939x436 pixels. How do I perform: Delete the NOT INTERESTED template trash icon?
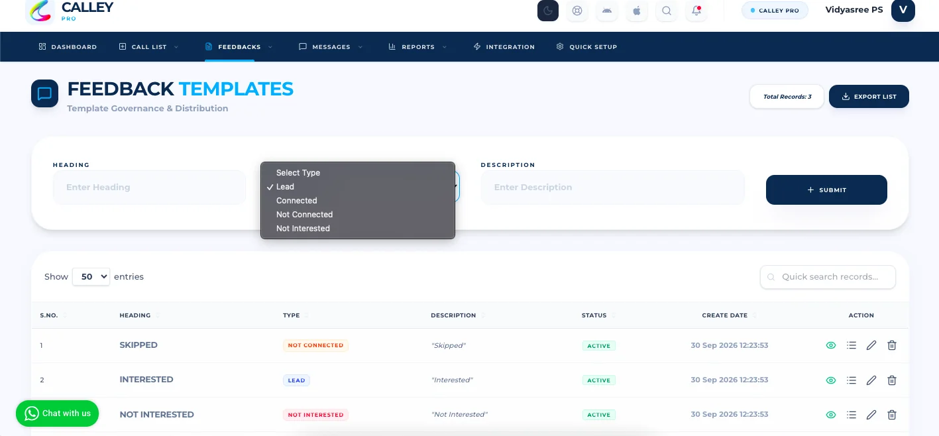(892, 415)
